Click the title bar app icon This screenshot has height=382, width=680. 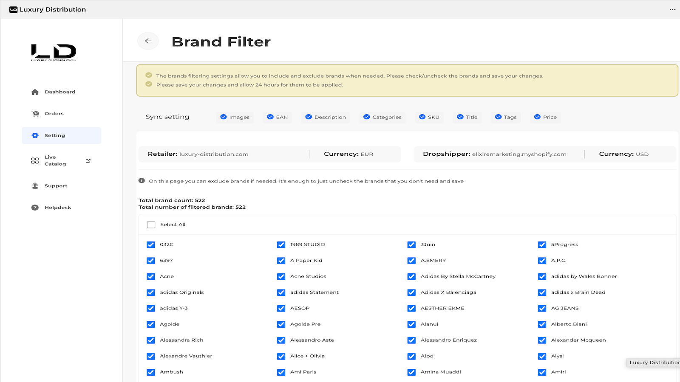[13, 9]
